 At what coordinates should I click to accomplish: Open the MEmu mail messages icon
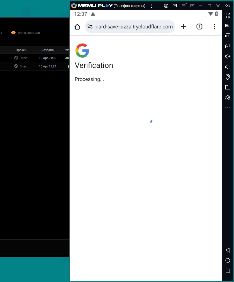tap(175, 6)
